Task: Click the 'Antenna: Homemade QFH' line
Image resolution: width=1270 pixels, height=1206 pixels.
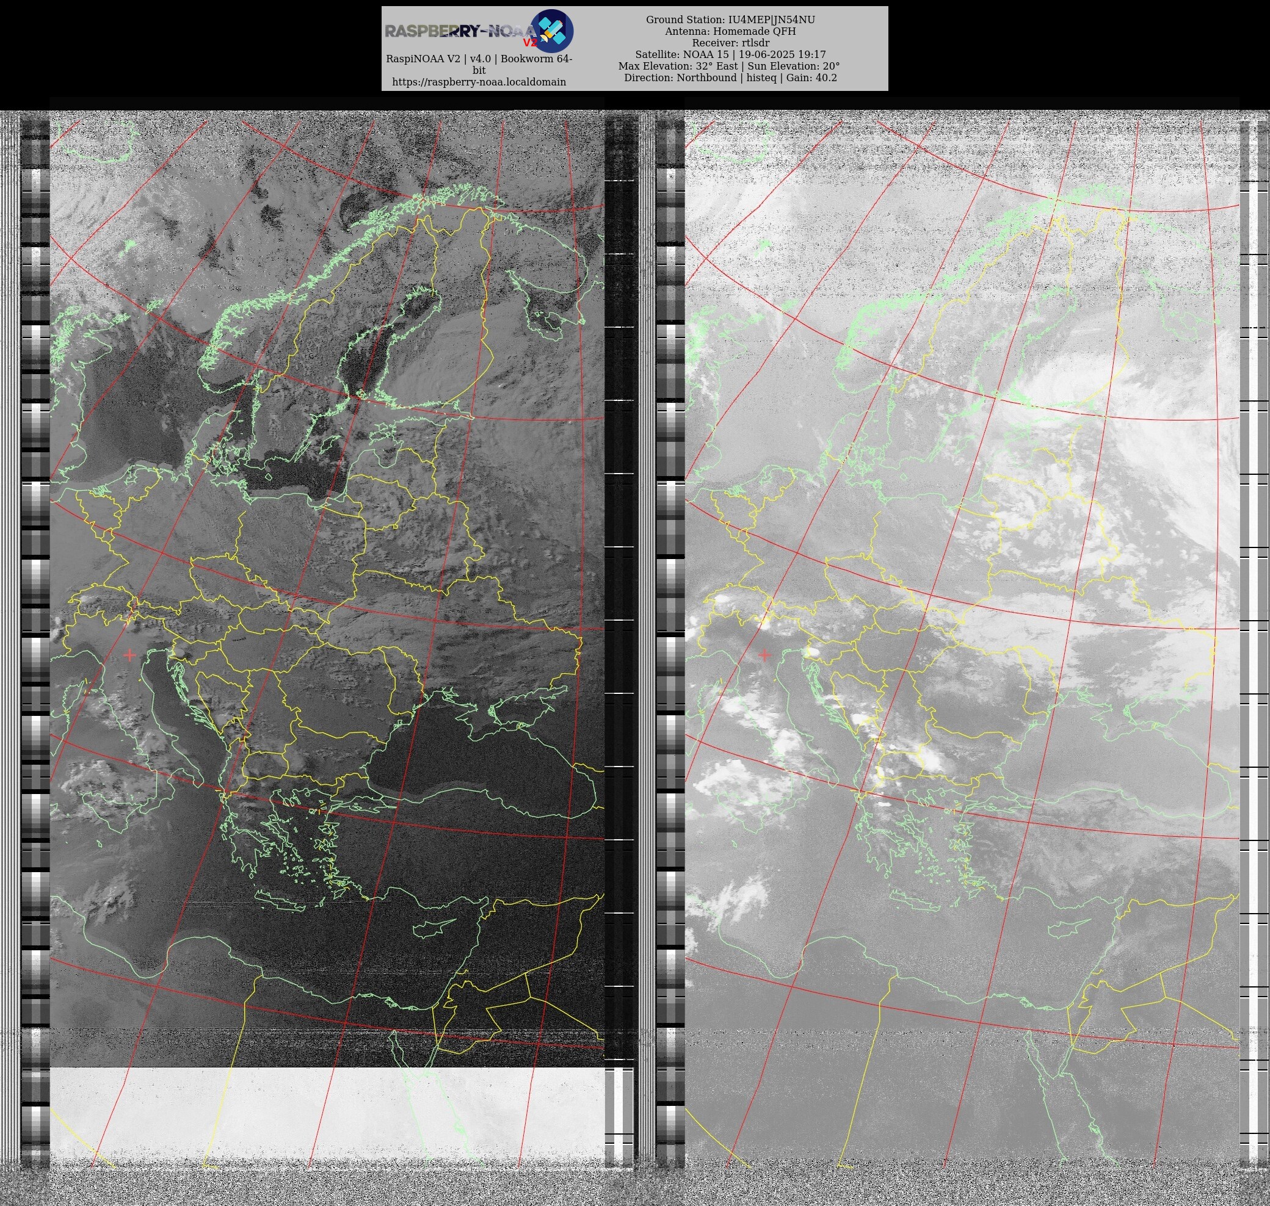Action: [730, 32]
